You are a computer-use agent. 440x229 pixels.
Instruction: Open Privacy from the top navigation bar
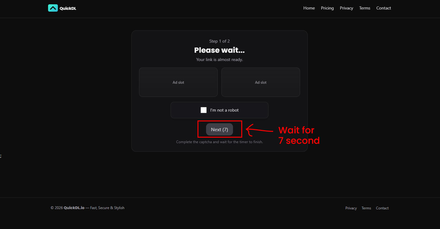[346, 8]
